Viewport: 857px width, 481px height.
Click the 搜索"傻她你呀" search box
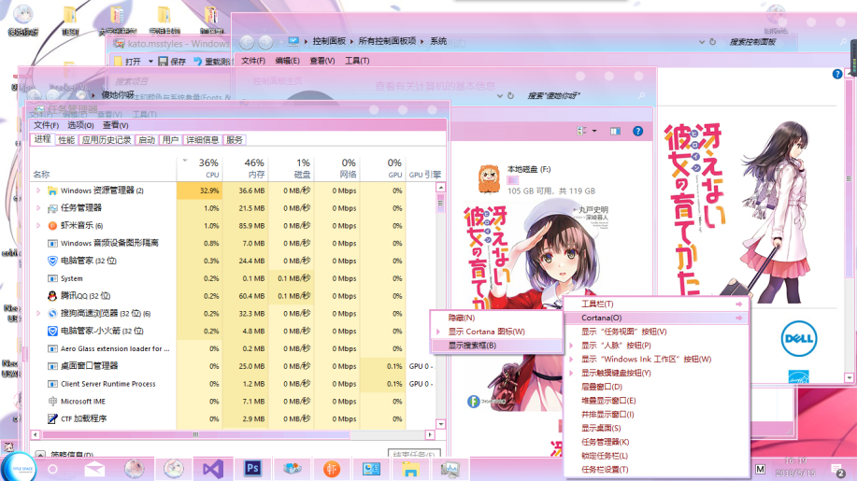[x=585, y=95]
